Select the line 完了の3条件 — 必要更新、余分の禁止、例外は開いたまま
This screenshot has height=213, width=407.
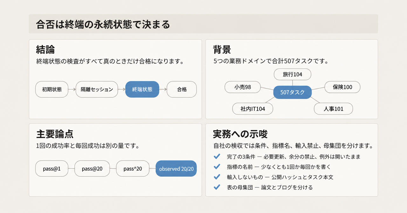[x=294, y=157]
